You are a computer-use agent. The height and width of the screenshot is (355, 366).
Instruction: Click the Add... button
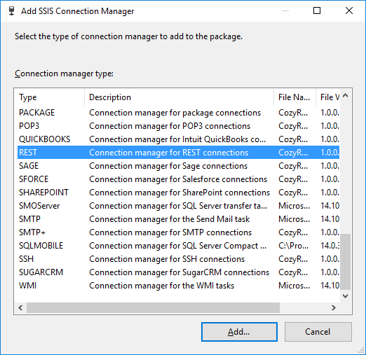click(x=239, y=332)
